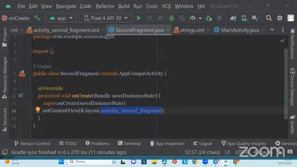Open the Terminal tool window
Image resolution: width=297 pixels, height=167 pixels.
point(129,143)
